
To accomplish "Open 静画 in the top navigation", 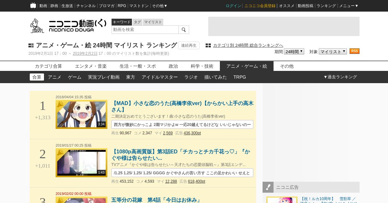I will click(x=54, y=6).
